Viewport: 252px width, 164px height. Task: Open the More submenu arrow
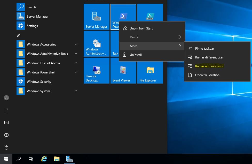pos(180,46)
